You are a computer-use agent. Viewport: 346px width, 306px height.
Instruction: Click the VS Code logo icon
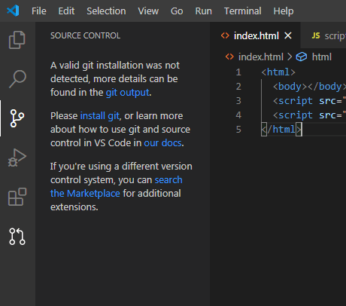tap(13, 11)
